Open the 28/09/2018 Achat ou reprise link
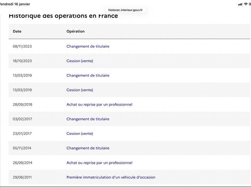Image resolution: width=251 pixels, height=188 pixels. click(x=99, y=104)
